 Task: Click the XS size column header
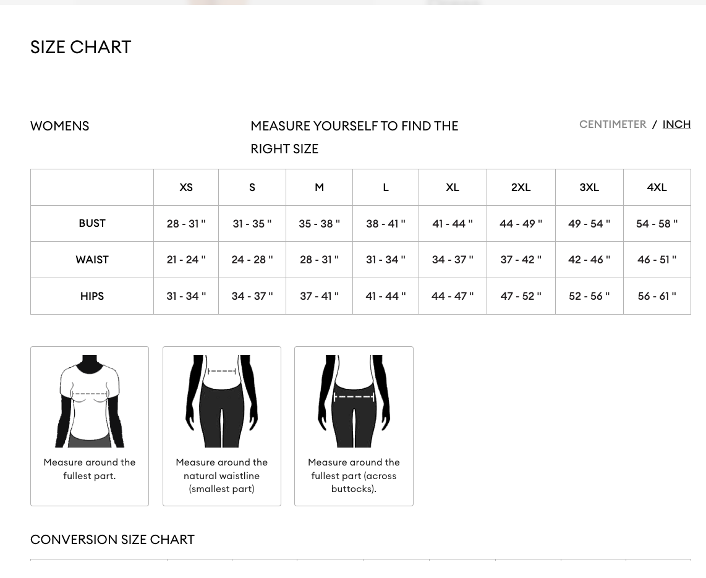point(186,187)
